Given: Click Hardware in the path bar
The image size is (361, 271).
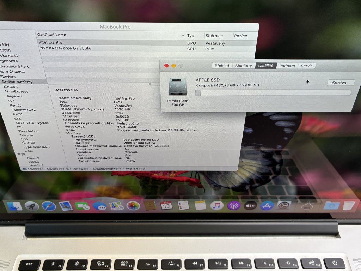Looking at the screenshot, I should 80,169.
